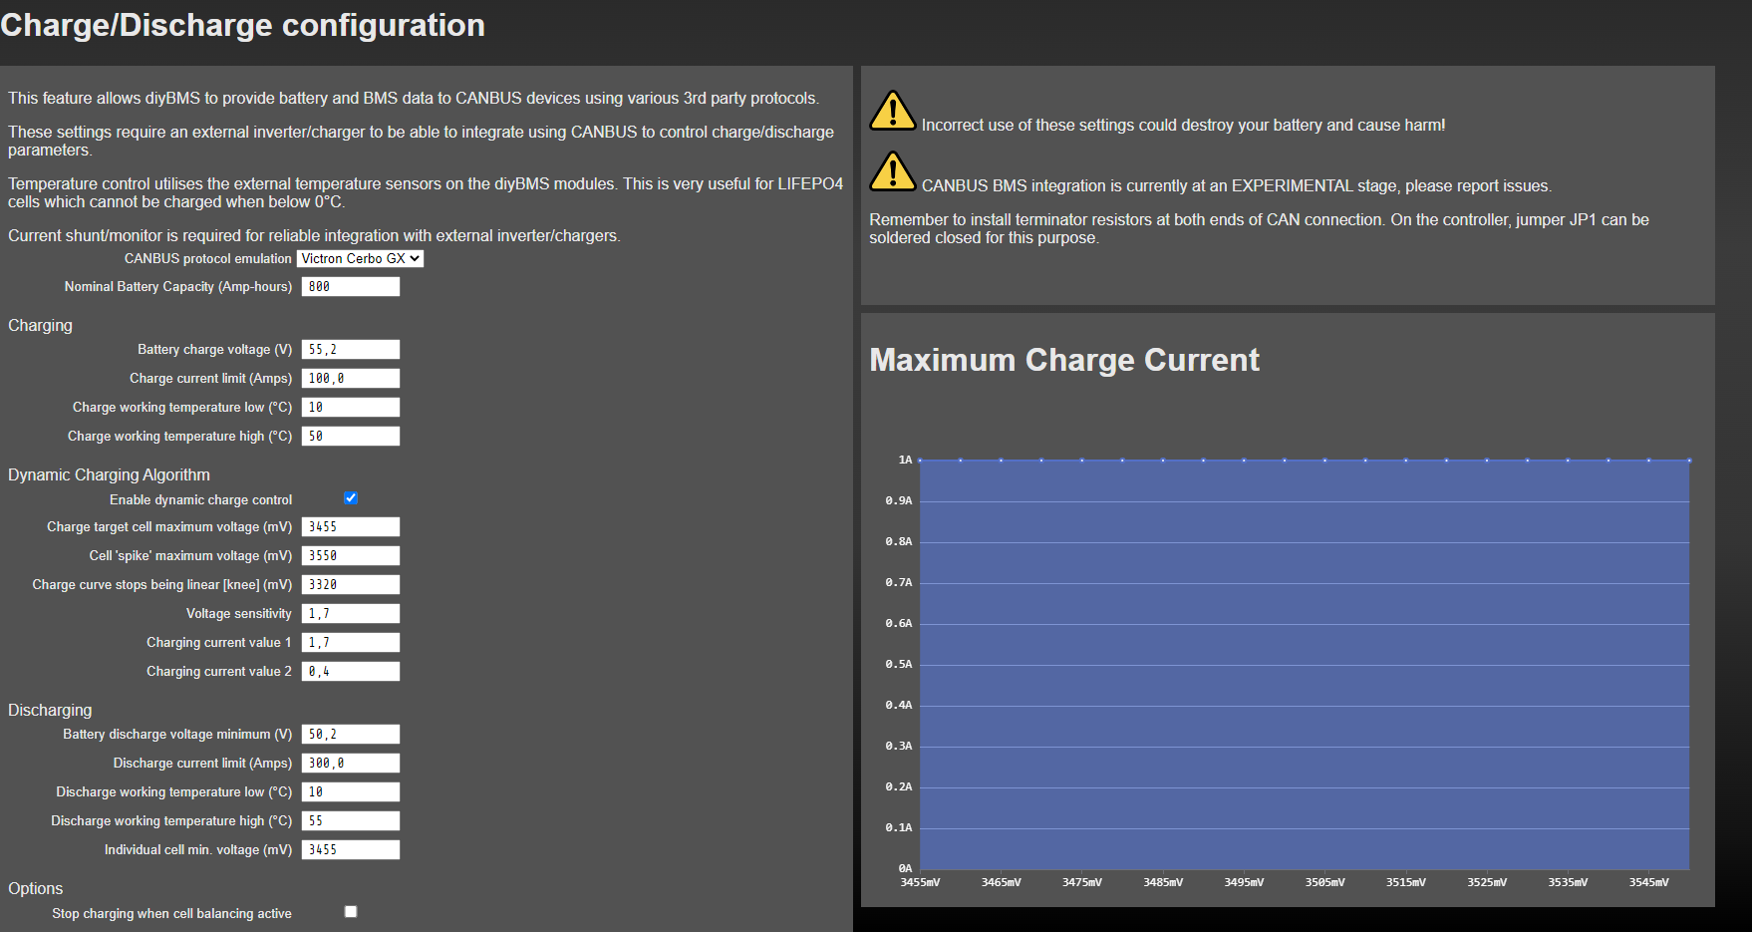Click the Discharge current limit field
This screenshot has width=1752, height=932.
pyautogui.click(x=350, y=763)
